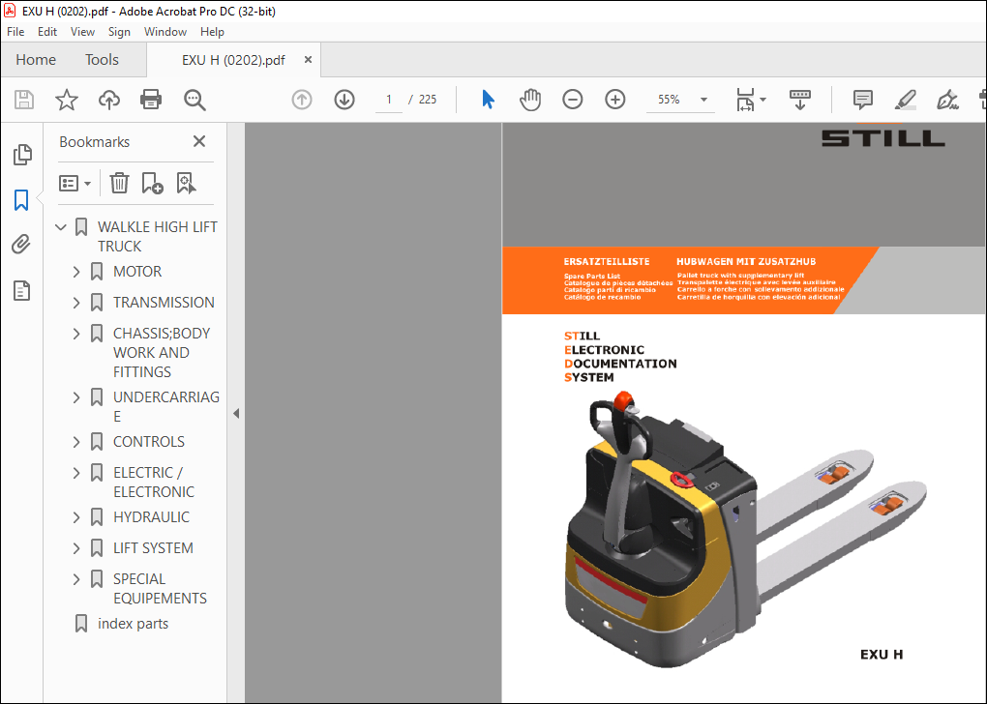Open the zoom level dropdown
Image resolution: width=987 pixels, height=704 pixels.
coord(703,100)
